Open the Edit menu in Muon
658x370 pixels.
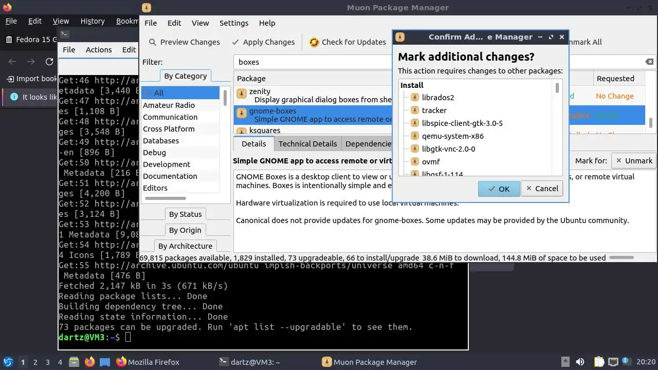[174, 23]
